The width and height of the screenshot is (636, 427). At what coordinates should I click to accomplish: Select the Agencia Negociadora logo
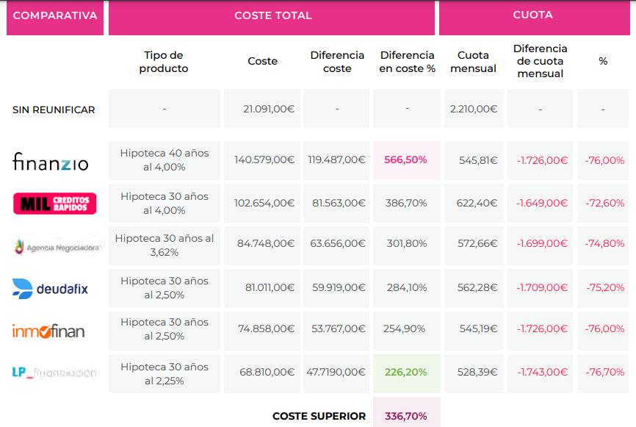click(x=56, y=247)
